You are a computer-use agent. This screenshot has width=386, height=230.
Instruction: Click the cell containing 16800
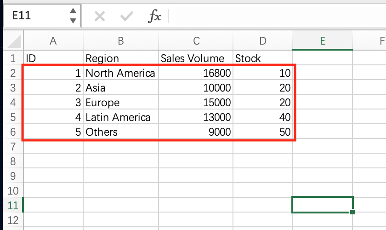click(196, 73)
